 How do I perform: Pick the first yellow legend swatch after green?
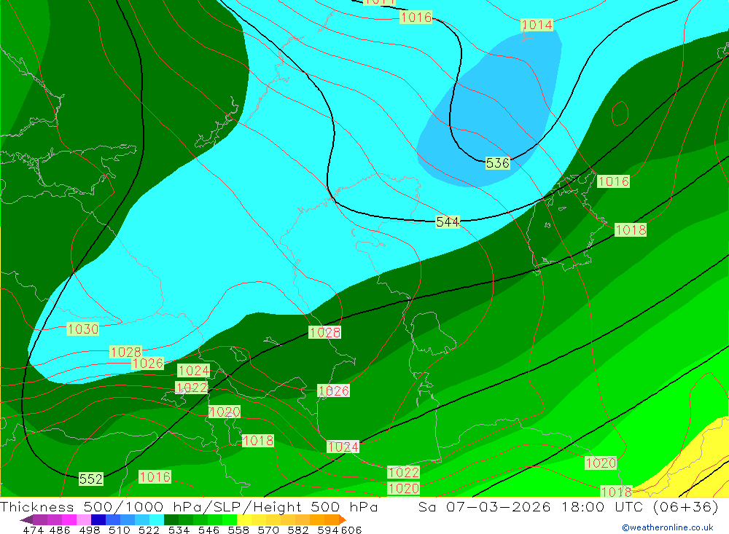click(x=244, y=519)
